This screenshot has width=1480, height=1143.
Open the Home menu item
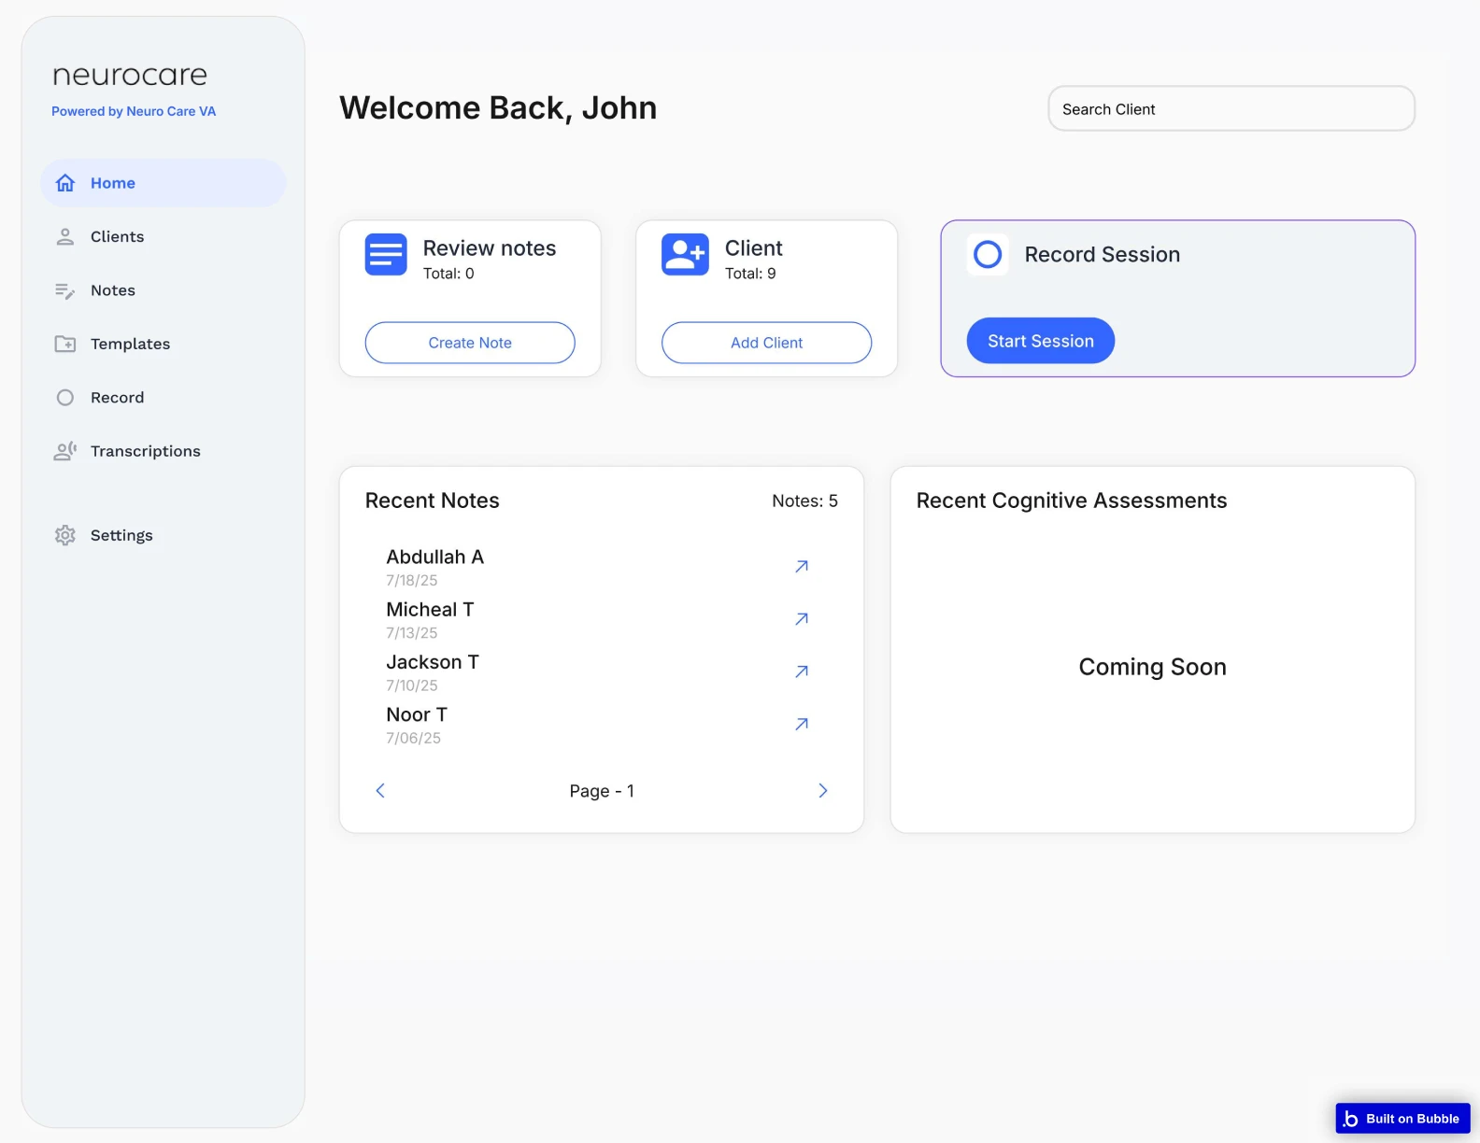click(x=163, y=183)
